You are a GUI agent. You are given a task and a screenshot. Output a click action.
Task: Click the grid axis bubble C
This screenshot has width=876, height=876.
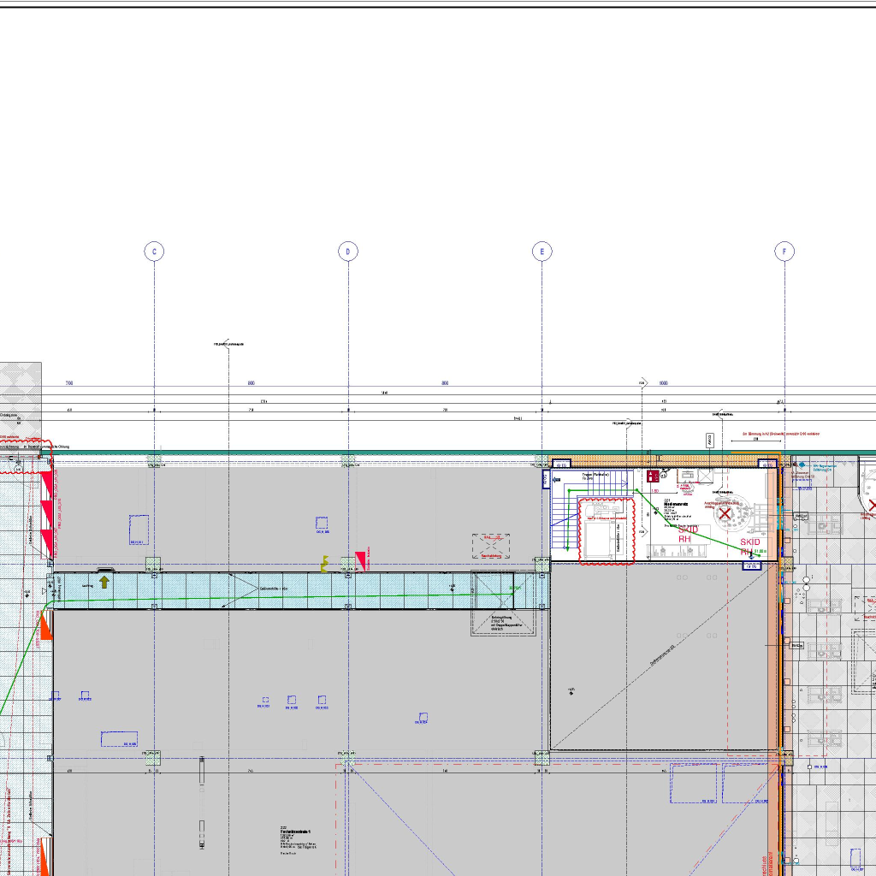click(154, 251)
